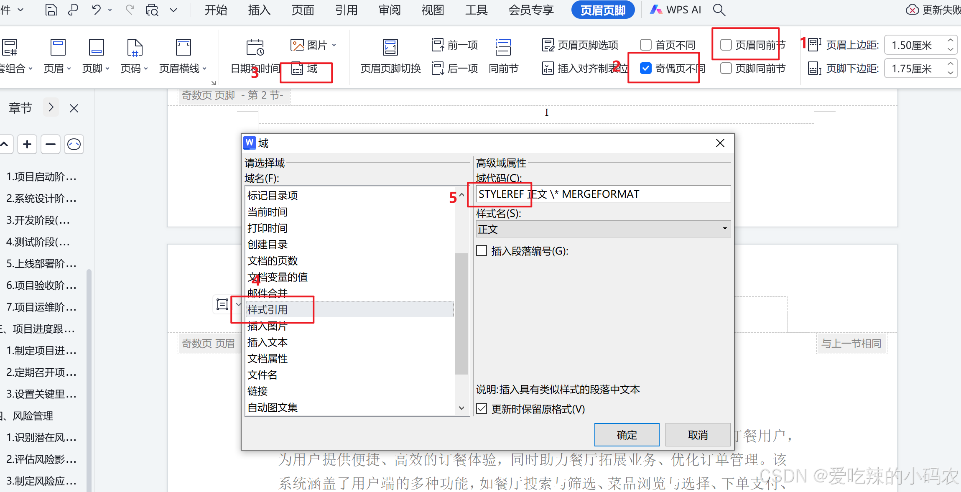Screen dimensions: 961x492
Task: Open the 视图 ribbon tab
Action: pos(433,10)
